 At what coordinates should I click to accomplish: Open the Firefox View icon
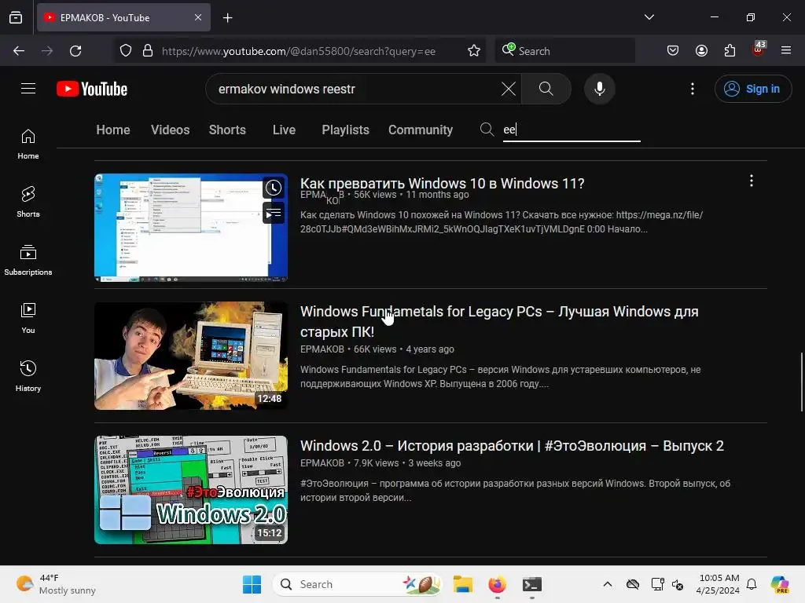coord(16,17)
